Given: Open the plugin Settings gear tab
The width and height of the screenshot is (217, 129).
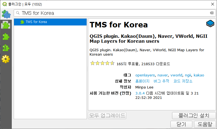Looking at the screenshot, I should point(6,59).
